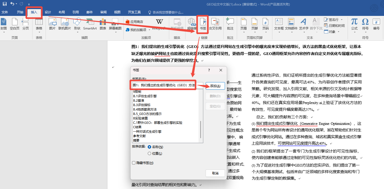
Task: Select sort by Name (名称) radio button
Action: [150, 147]
